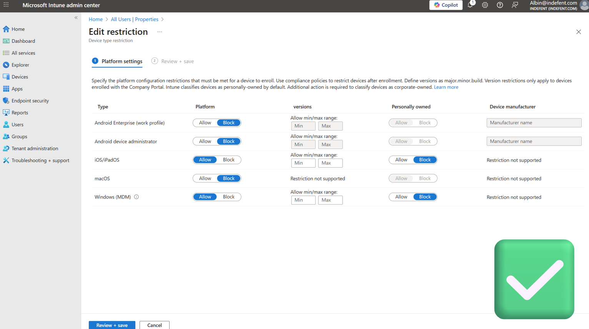Set iOS/iPadOS personally owned to Block
This screenshot has width=589, height=329.
point(425,160)
